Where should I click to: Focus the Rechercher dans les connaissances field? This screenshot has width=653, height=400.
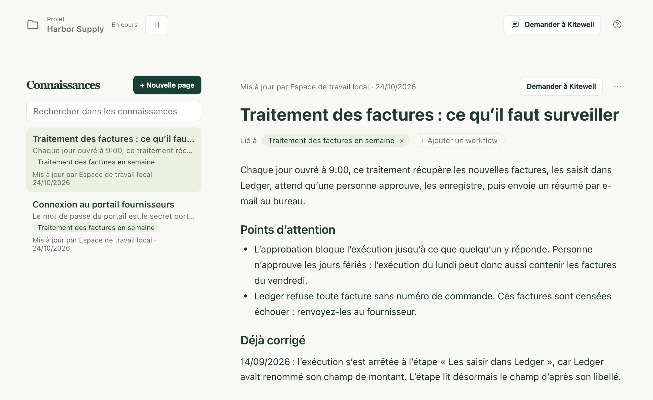click(x=114, y=111)
